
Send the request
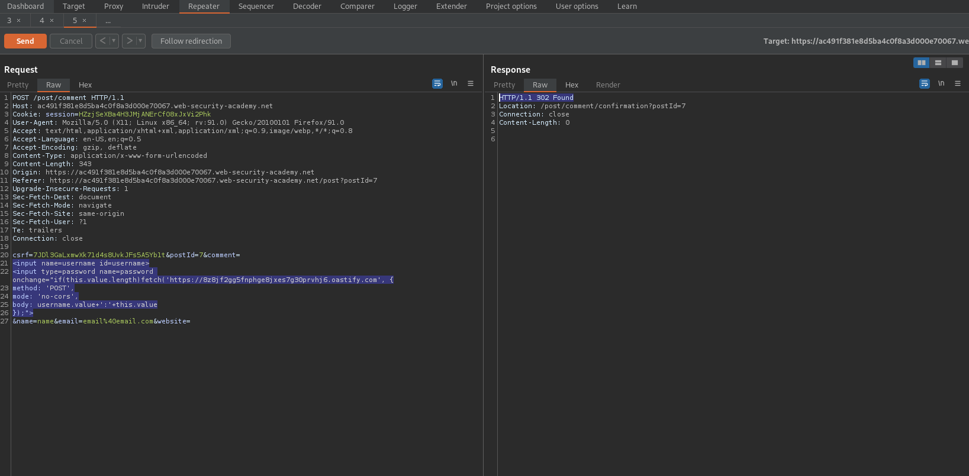(25, 41)
